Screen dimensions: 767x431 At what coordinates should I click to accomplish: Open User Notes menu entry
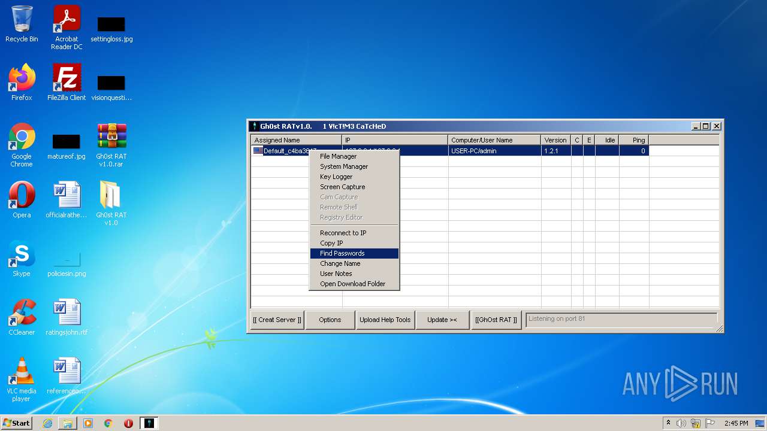(354, 274)
